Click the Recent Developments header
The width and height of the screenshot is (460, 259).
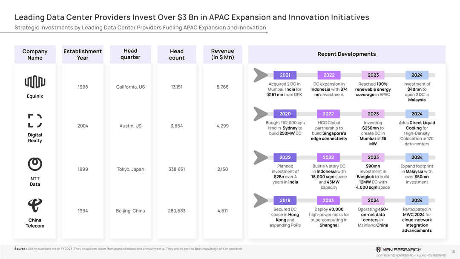tap(346, 54)
